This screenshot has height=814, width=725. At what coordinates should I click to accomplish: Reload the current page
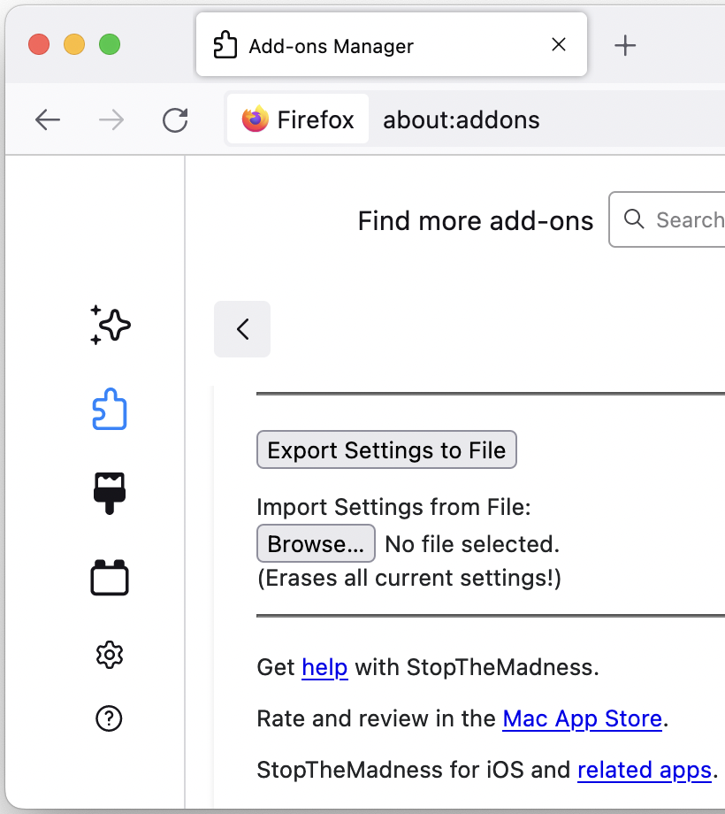175,119
